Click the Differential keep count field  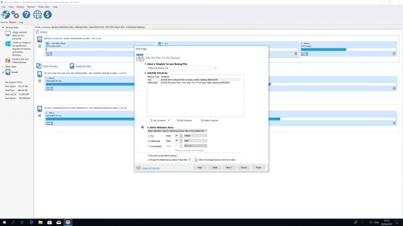click(177, 141)
